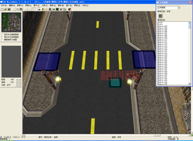193x141 pixels.
Task: Open the green Import Manager icon
Action: coord(57,9)
